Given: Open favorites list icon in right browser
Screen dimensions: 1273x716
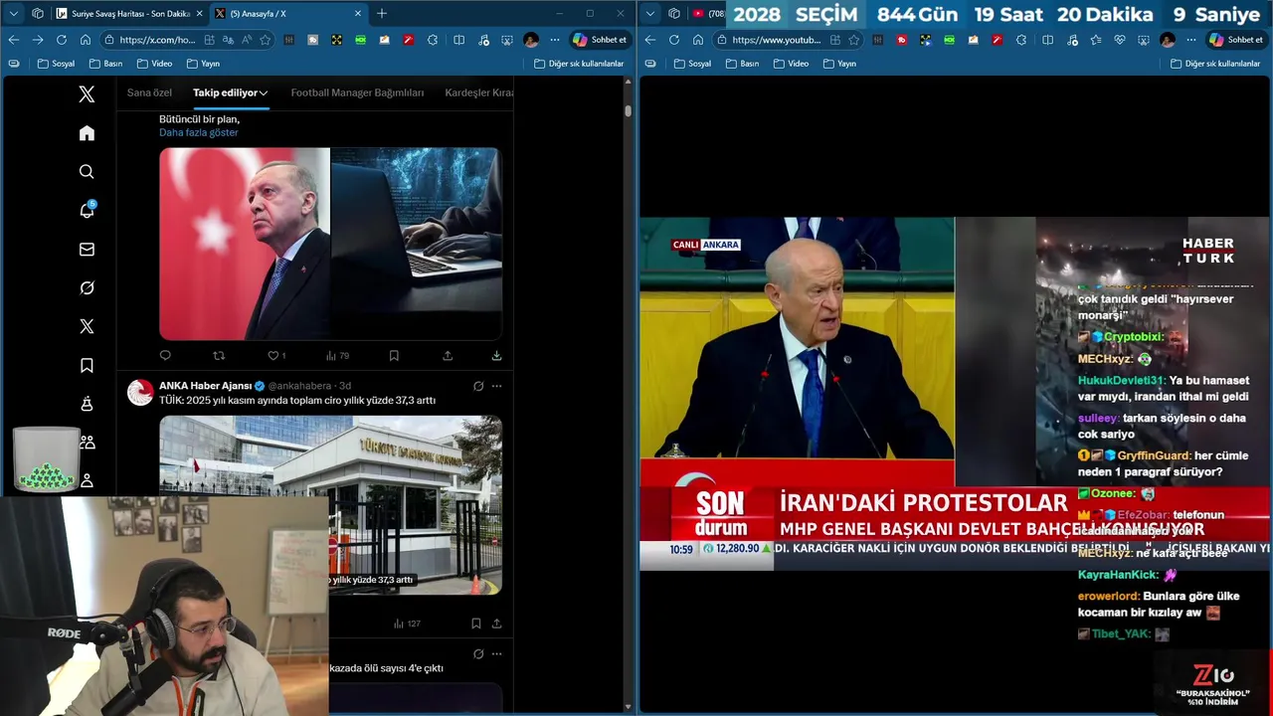Looking at the screenshot, I should pyautogui.click(x=1095, y=40).
